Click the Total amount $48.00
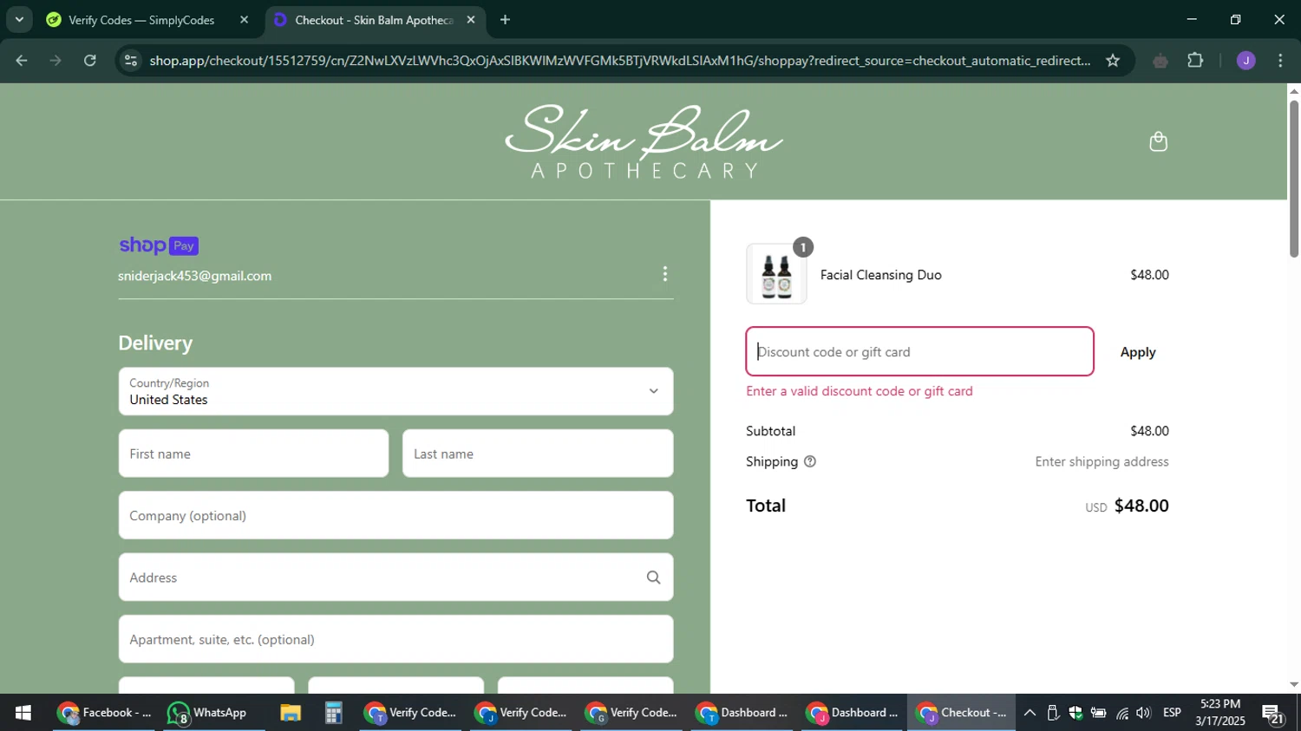1301x731 pixels. point(1141,506)
